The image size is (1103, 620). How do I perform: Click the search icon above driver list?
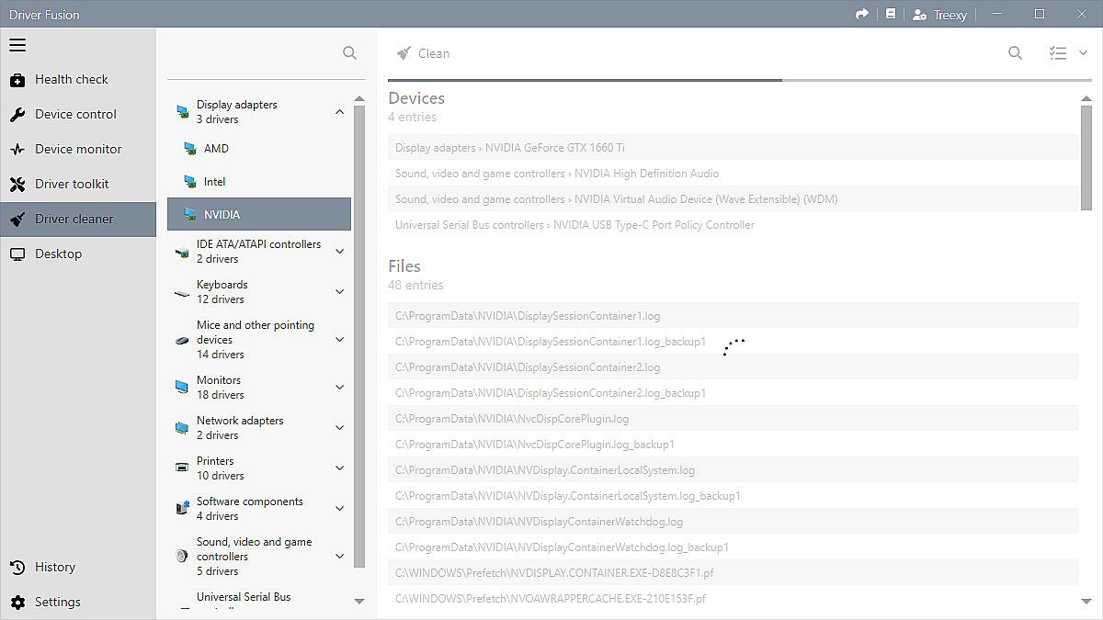click(349, 53)
